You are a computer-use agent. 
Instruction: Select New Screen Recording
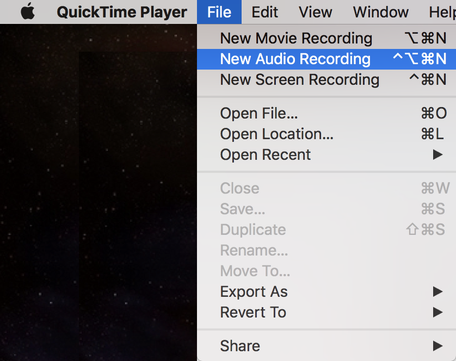click(x=326, y=79)
